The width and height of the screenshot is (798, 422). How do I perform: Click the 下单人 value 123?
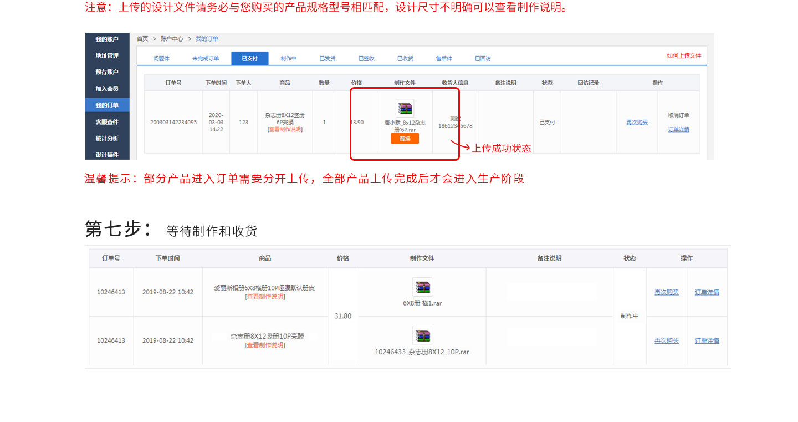[243, 122]
